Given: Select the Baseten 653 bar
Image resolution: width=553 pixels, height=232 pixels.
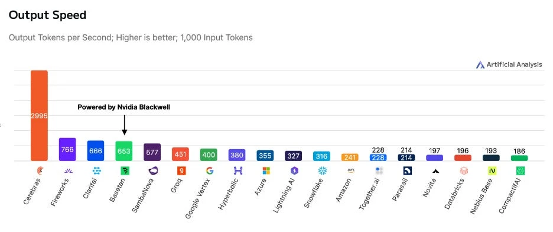Looking at the screenshot, I should (124, 151).
